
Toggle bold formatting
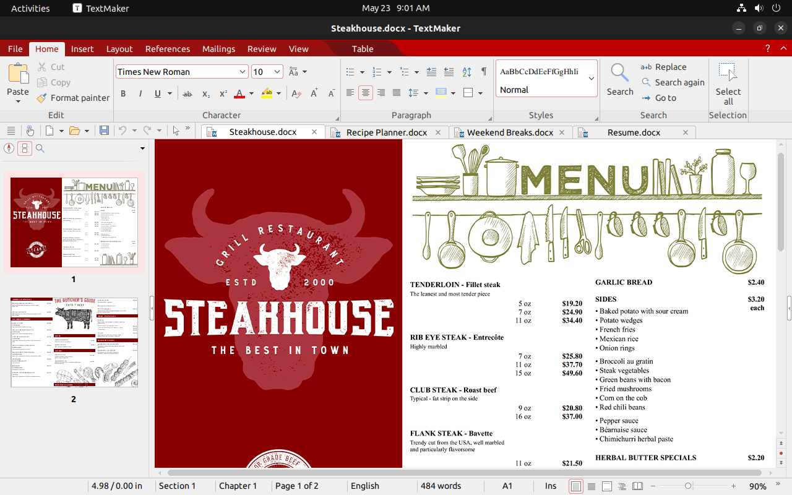tap(123, 93)
